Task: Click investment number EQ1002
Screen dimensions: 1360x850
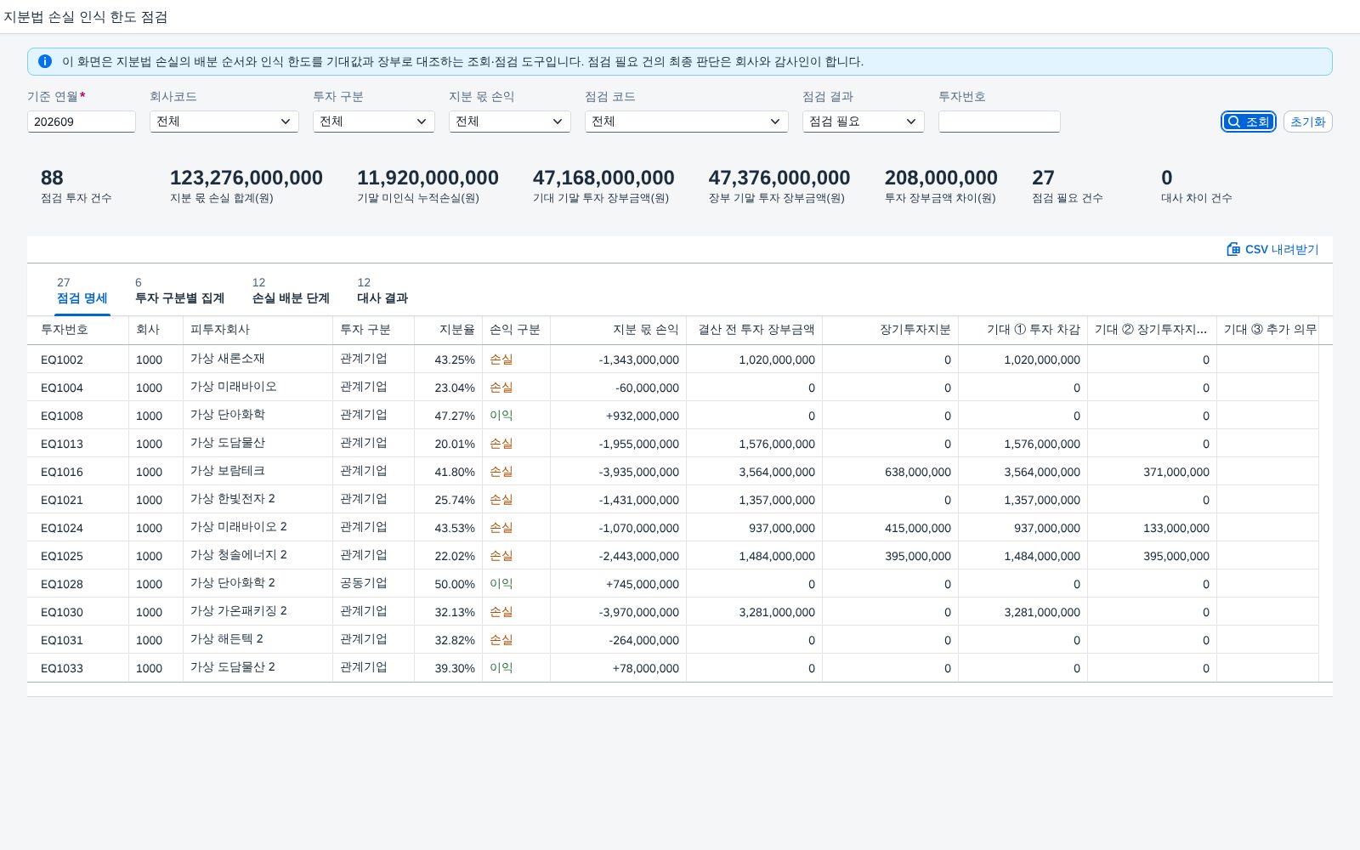Action: (62, 360)
